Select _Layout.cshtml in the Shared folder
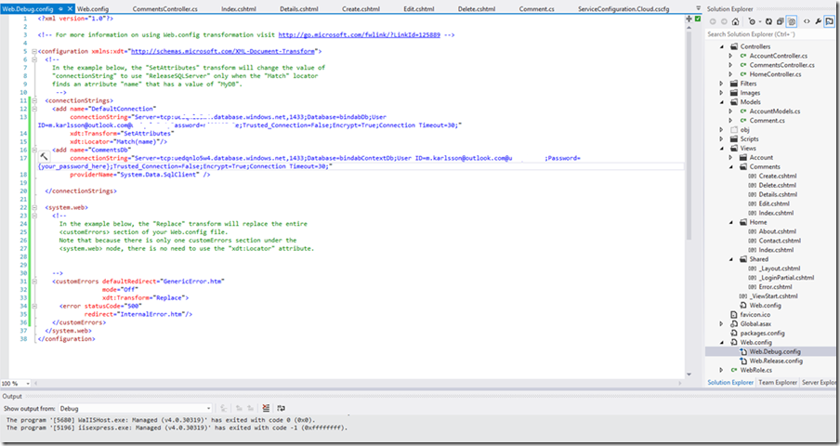 point(780,269)
